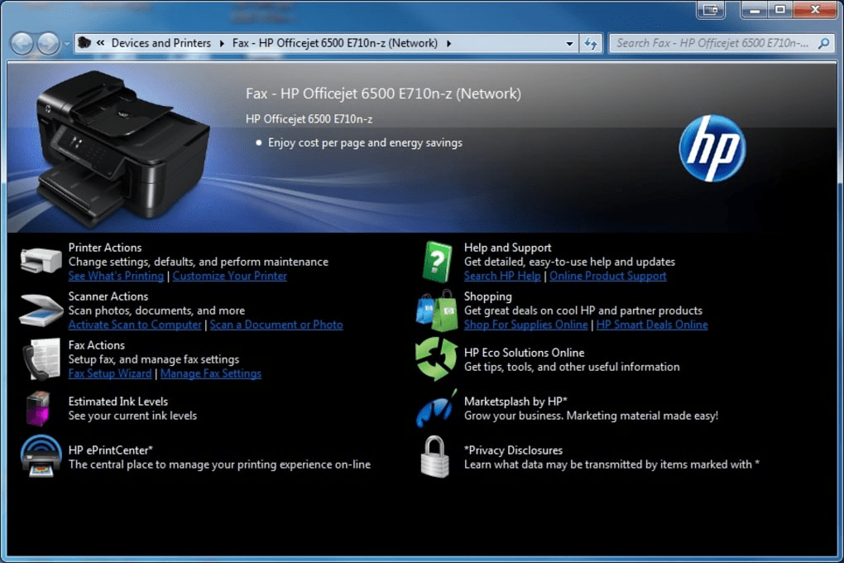Expand the address bar history dropdown

point(568,42)
